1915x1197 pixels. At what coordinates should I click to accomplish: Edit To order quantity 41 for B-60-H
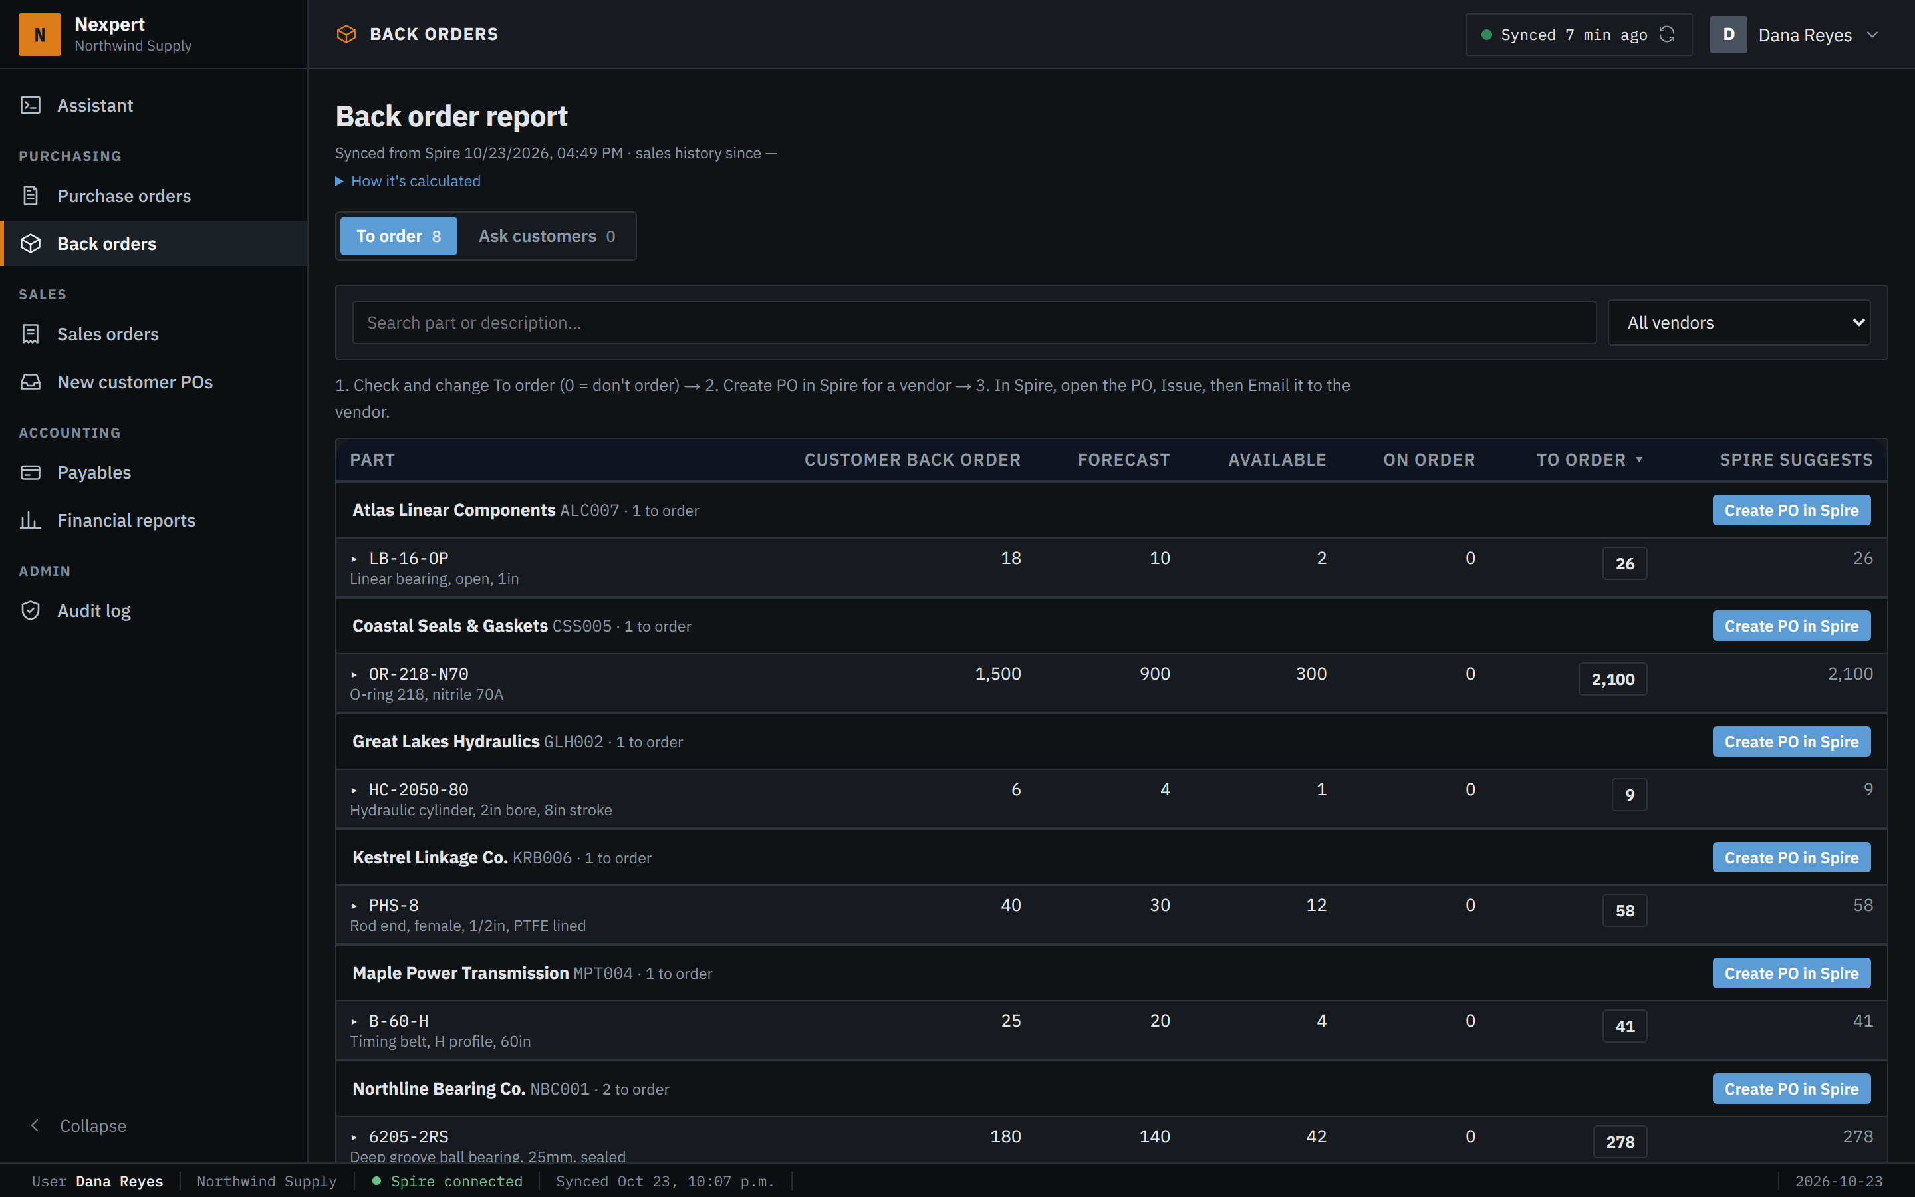click(1624, 1026)
